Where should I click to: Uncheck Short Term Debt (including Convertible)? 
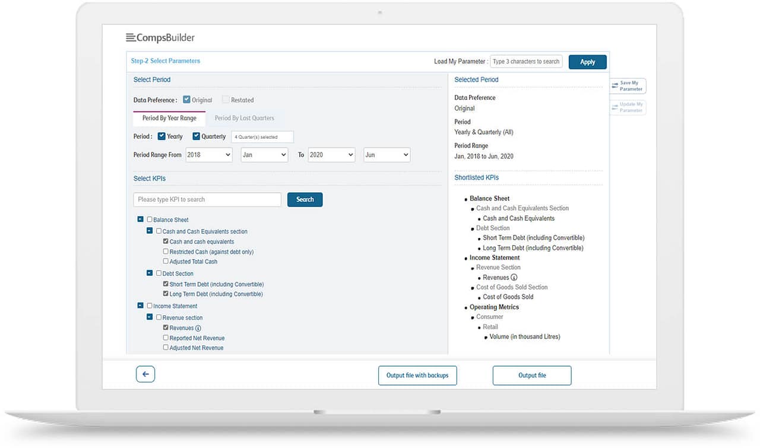165,284
